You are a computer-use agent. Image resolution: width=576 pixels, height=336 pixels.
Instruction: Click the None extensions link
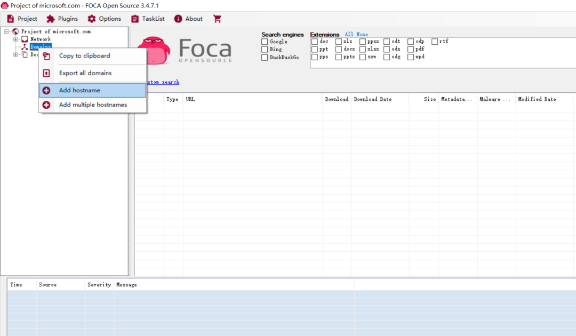[x=362, y=34]
